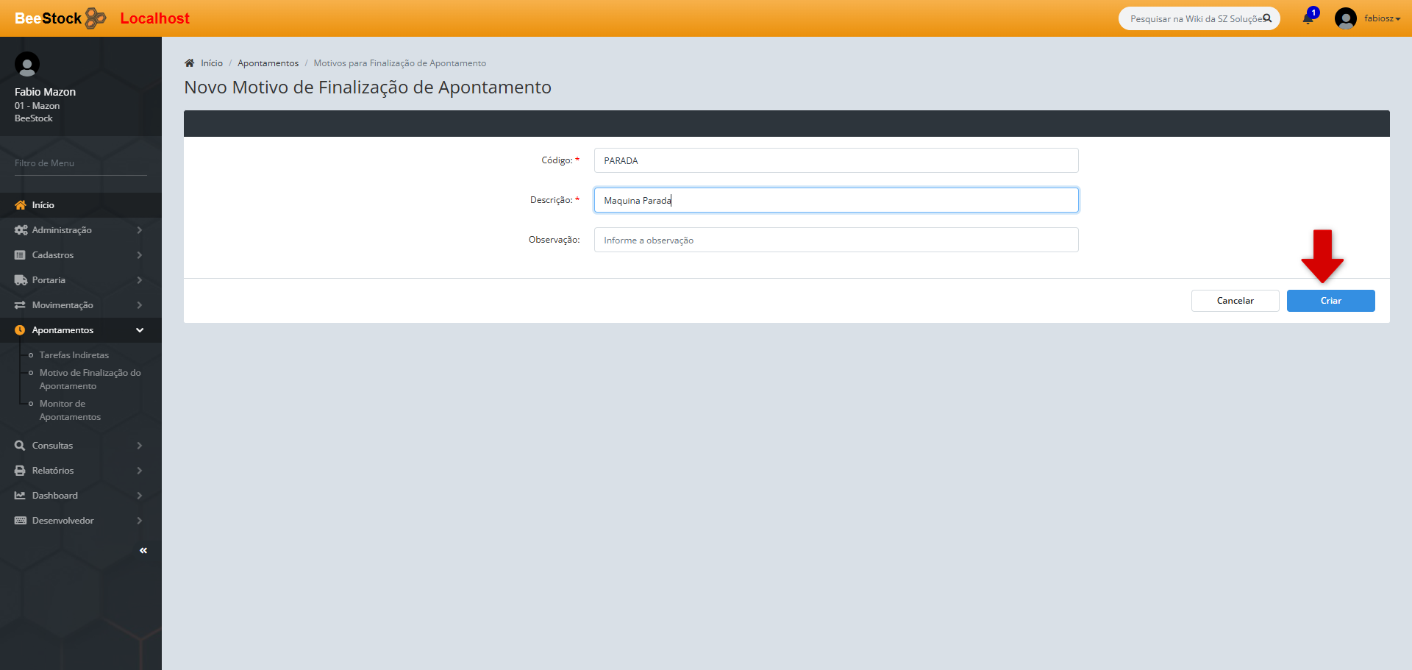This screenshot has height=670, width=1412.
Task: Collapse sidebar with double-chevron icon
Action: point(143,550)
